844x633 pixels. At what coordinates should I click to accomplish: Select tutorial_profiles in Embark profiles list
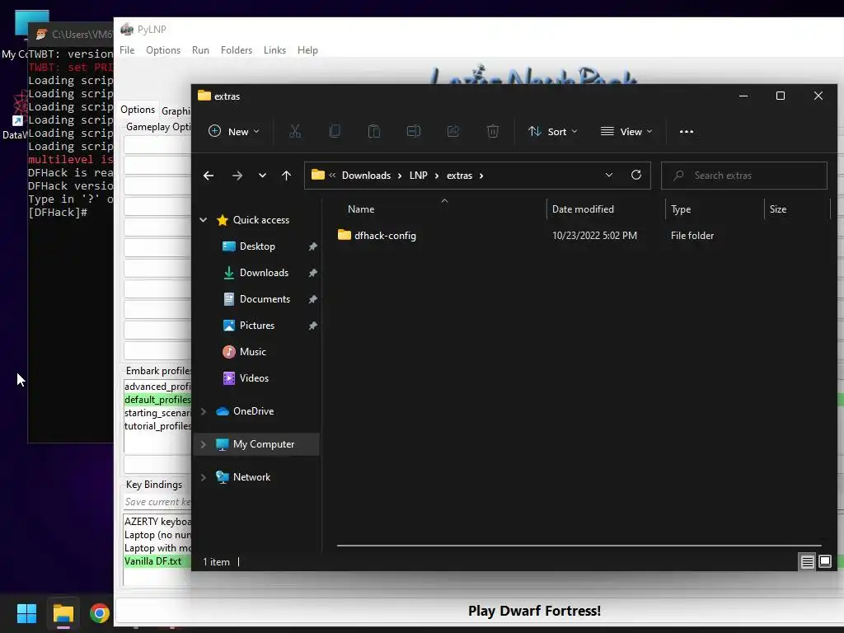(157, 426)
